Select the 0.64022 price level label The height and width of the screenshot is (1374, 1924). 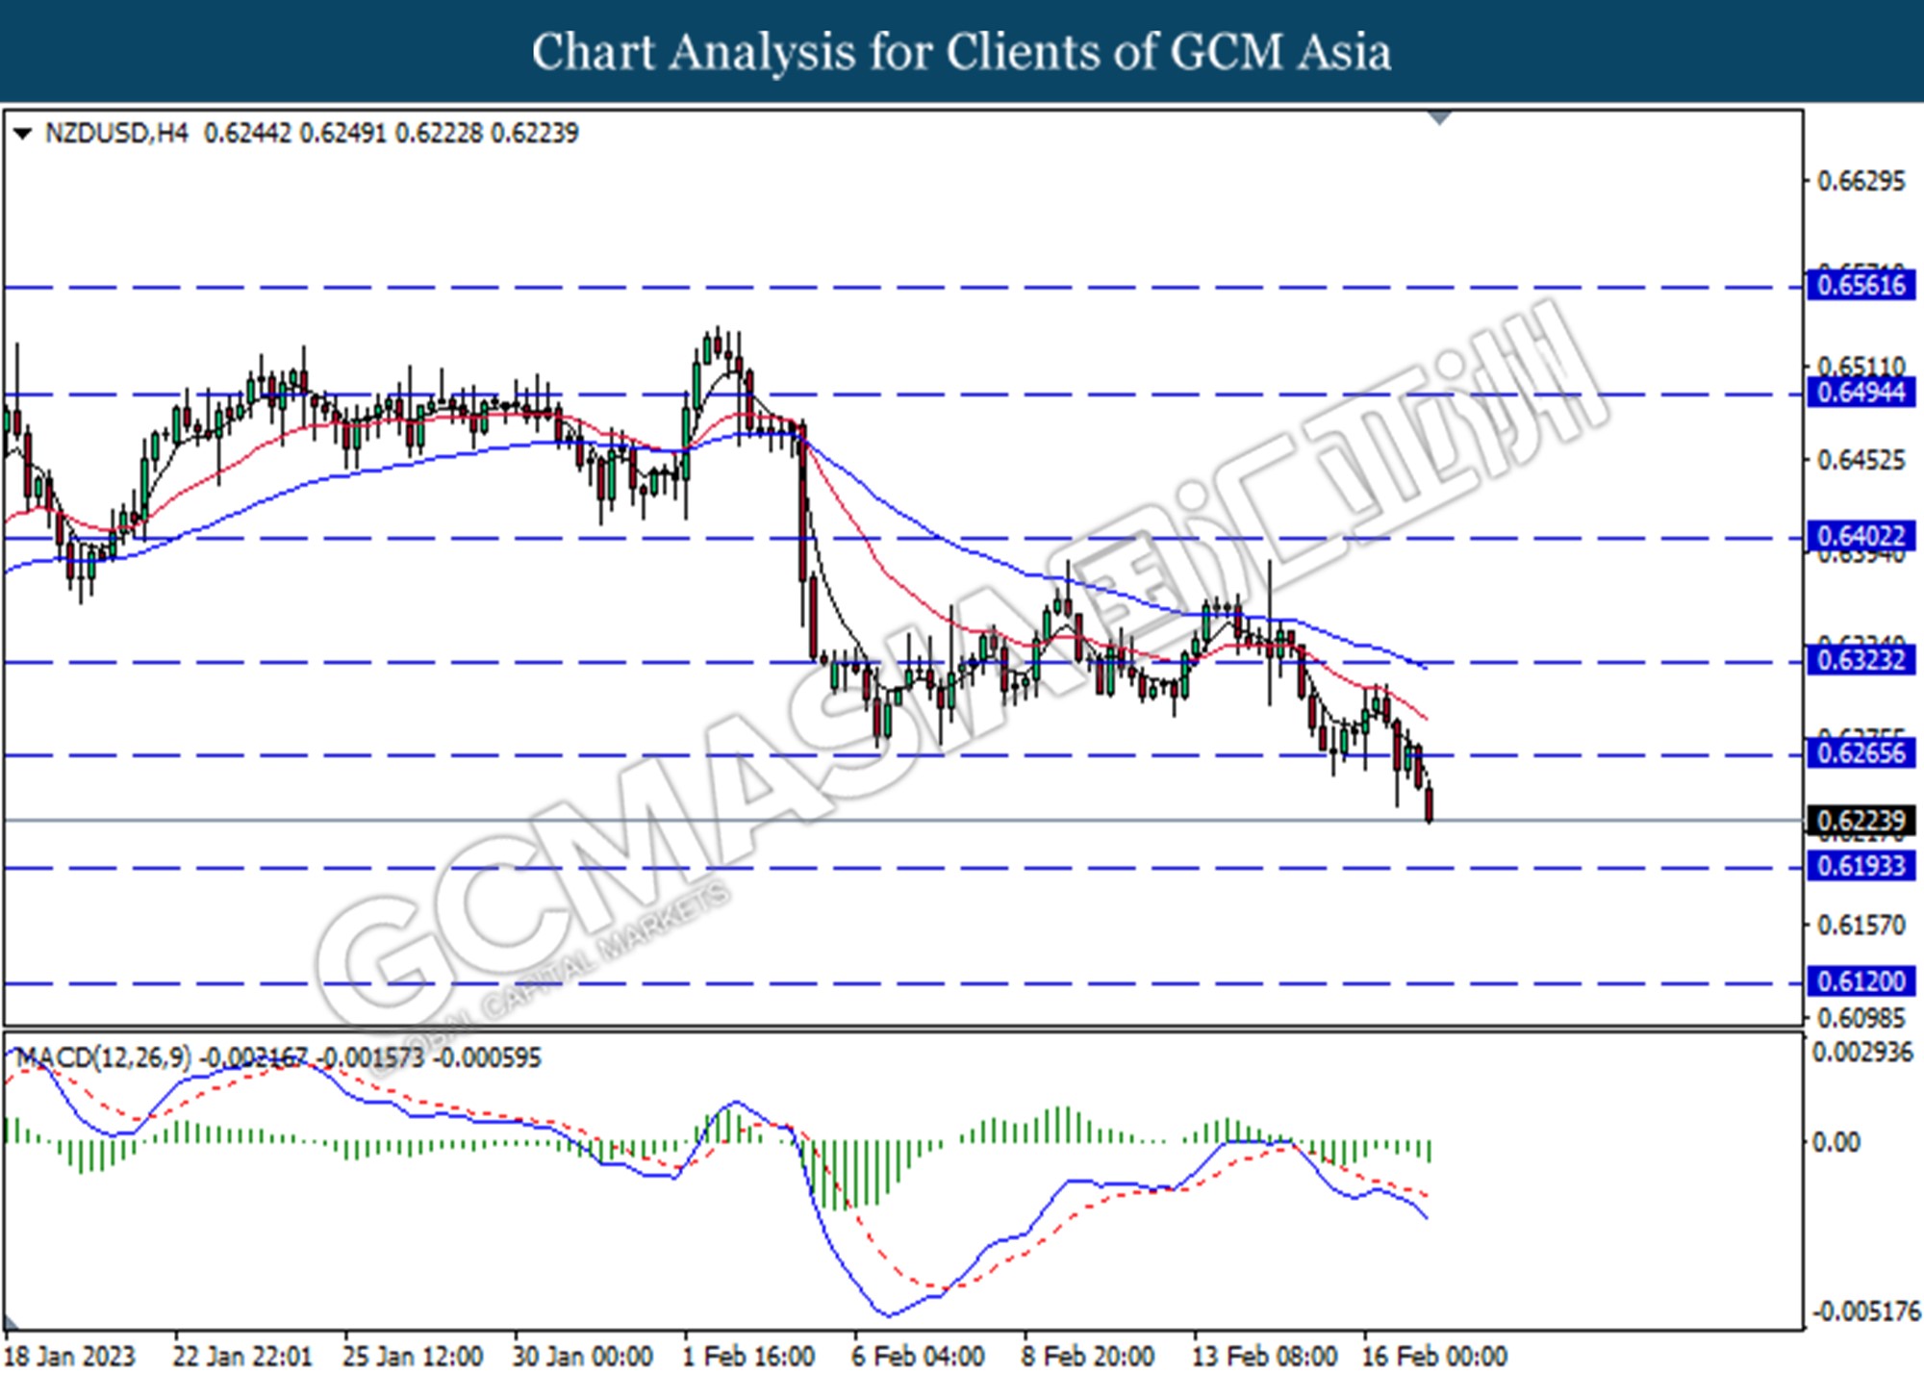(1861, 536)
